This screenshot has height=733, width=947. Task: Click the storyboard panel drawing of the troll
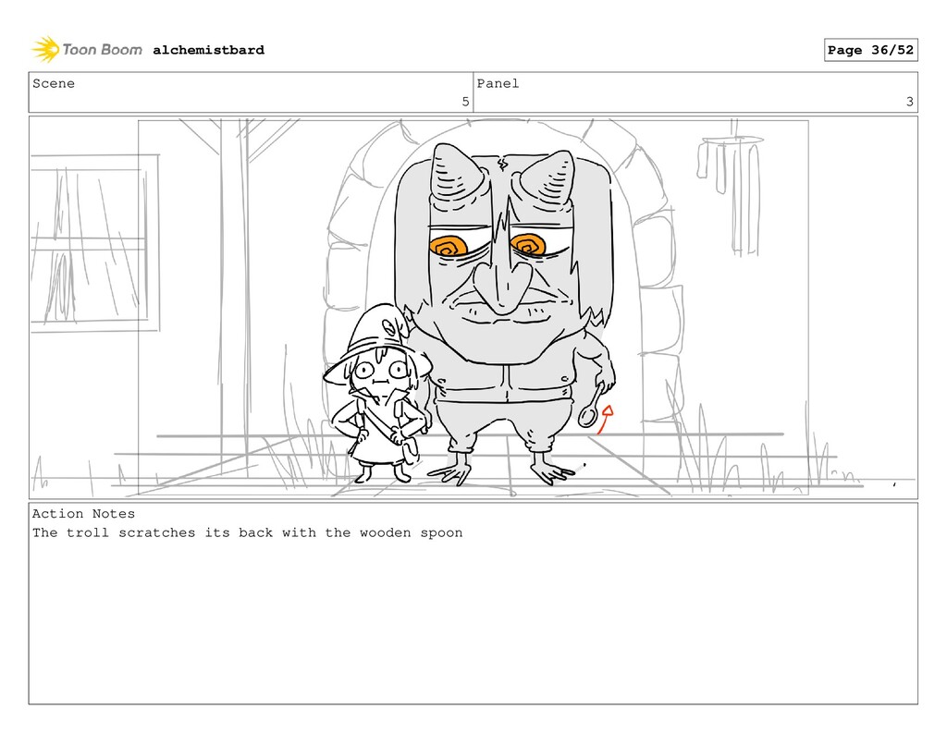tap(473, 307)
